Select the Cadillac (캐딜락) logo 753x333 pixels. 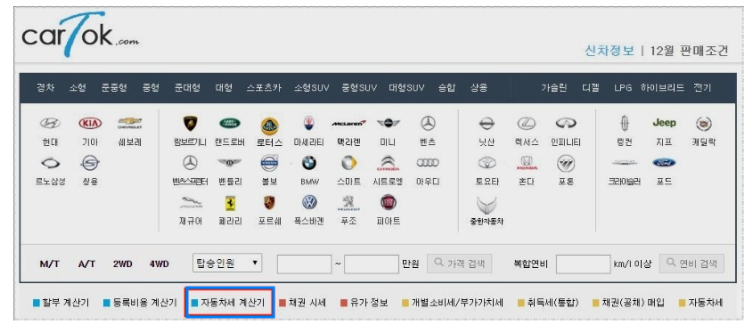click(703, 124)
